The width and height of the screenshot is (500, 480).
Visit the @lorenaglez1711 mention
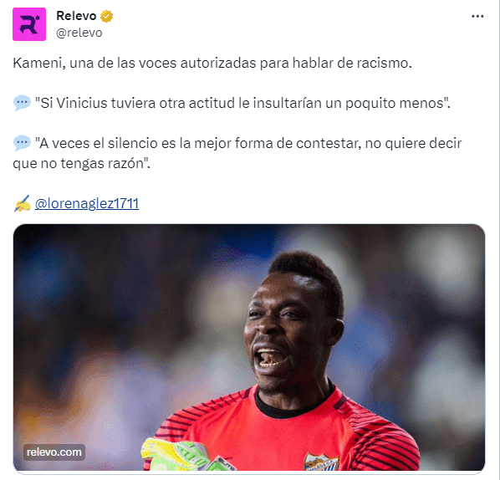[87, 203]
